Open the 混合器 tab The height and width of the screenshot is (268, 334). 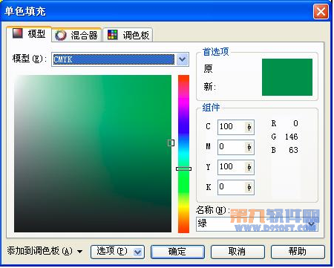click(76, 35)
